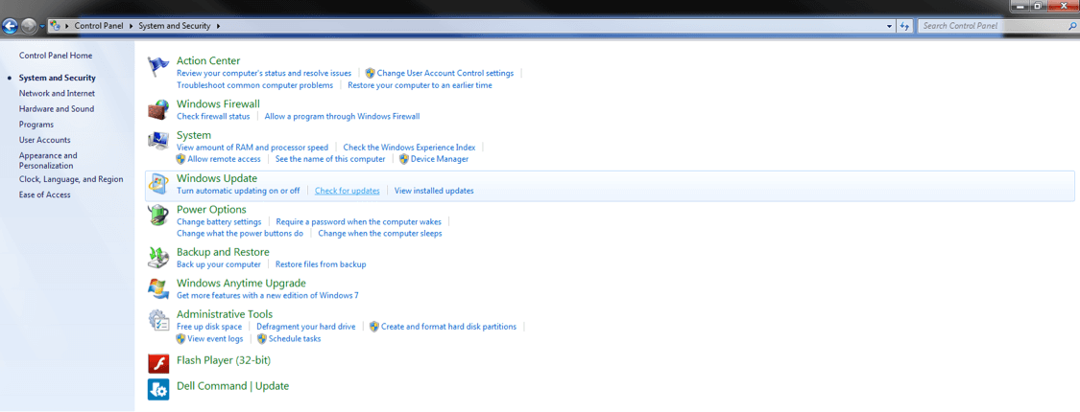The image size is (1080, 412).
Task: Open Appearance and Personalization in sidebar
Action: (48, 160)
